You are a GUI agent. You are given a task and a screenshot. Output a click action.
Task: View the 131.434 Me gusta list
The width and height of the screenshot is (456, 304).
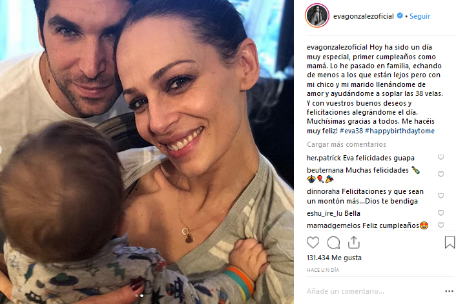pos(334,258)
